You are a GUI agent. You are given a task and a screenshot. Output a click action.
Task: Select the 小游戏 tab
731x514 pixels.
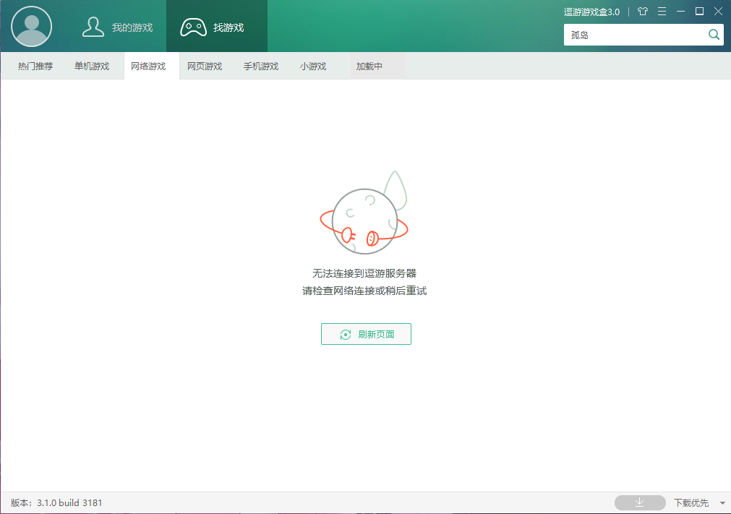[x=313, y=67]
